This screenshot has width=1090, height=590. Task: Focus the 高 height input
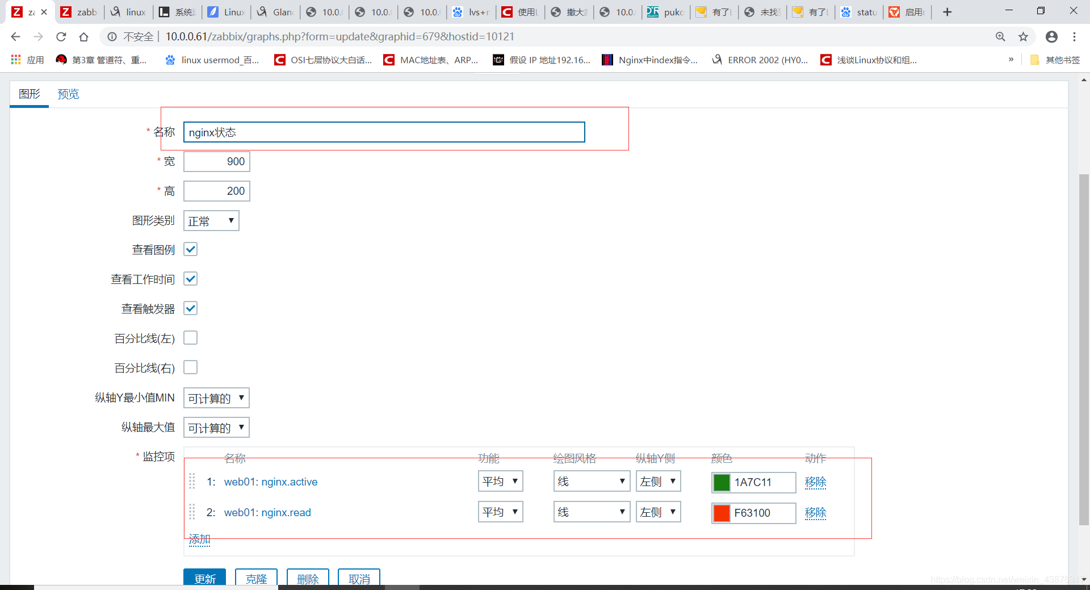(216, 191)
